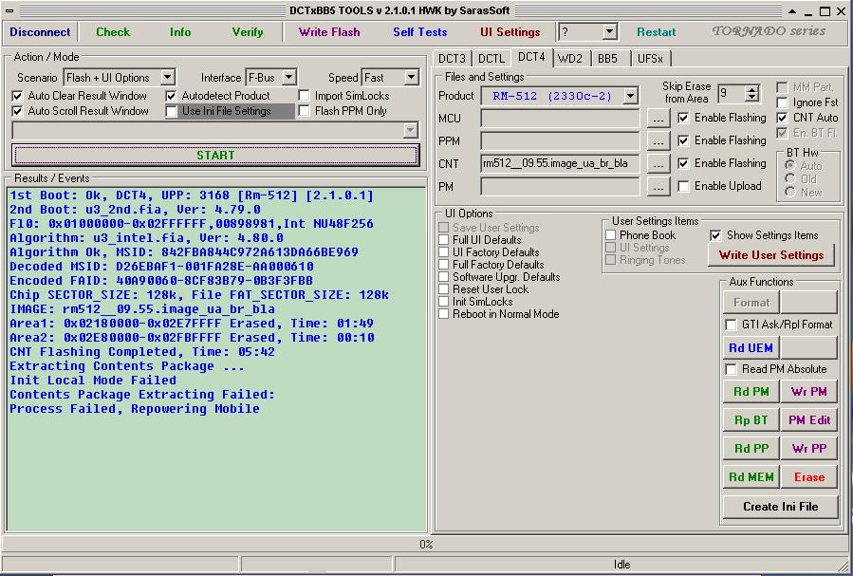Select the DCT4 tab
Viewport: 853px width, 576px height.
tap(531, 57)
